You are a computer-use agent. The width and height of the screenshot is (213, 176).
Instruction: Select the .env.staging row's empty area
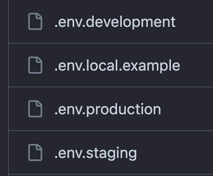[175, 152]
